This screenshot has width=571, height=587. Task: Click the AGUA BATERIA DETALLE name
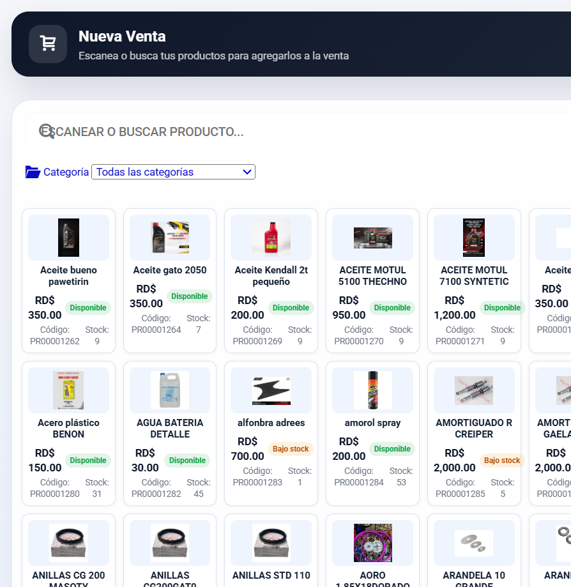tap(170, 428)
